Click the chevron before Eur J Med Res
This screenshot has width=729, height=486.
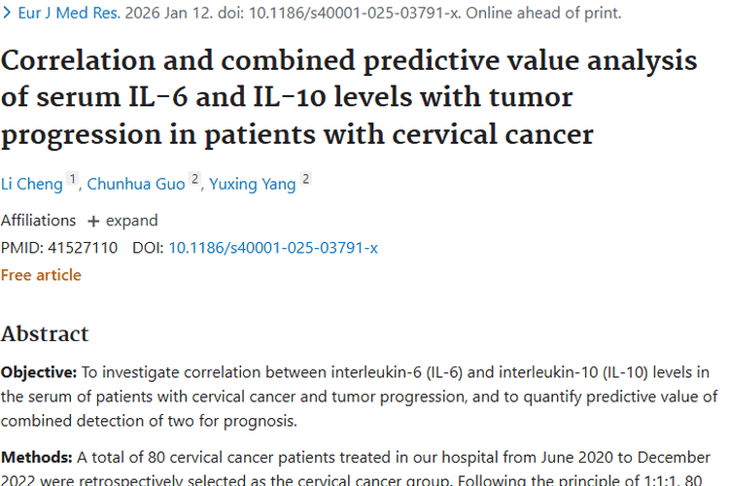(7, 14)
